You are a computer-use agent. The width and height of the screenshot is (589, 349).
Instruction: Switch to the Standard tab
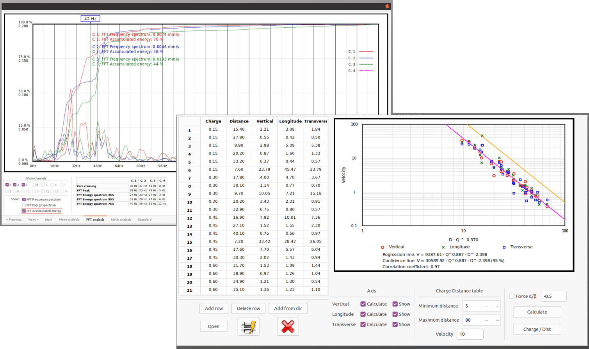145,220
